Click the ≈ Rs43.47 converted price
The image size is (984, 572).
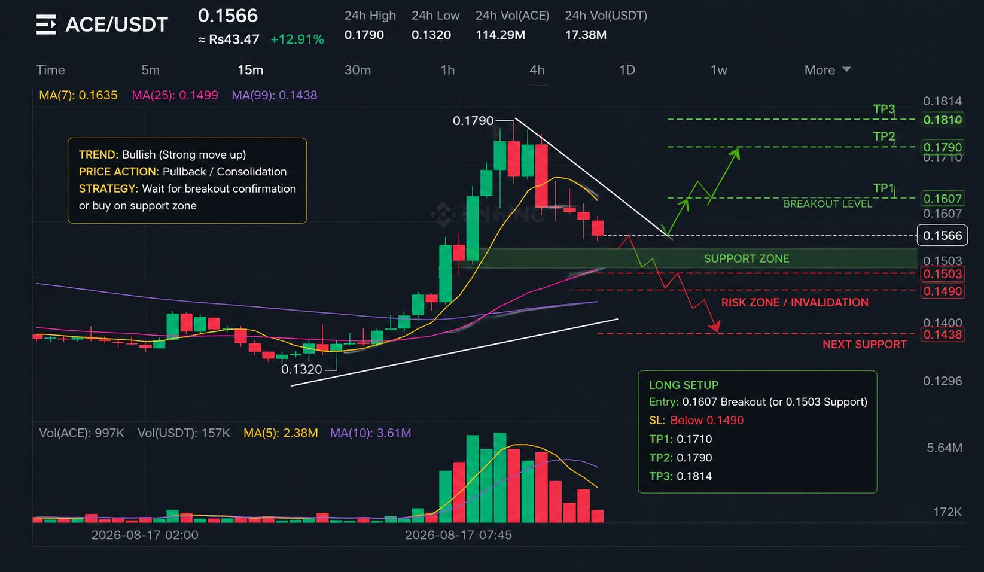(229, 39)
